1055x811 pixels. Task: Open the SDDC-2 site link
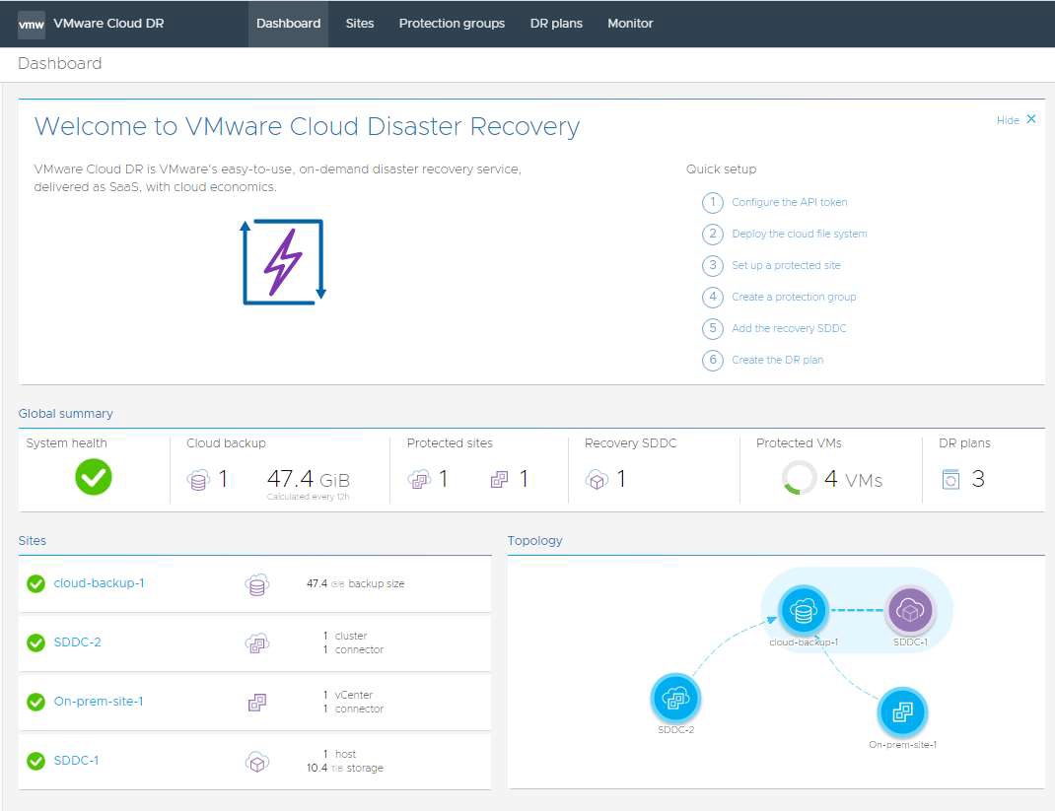coord(77,642)
